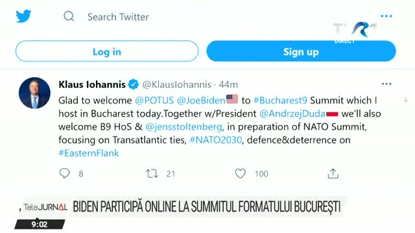Viewport: 415px width, 233px height.
Task: Click the retweet arrows icon
Action: click(x=152, y=173)
